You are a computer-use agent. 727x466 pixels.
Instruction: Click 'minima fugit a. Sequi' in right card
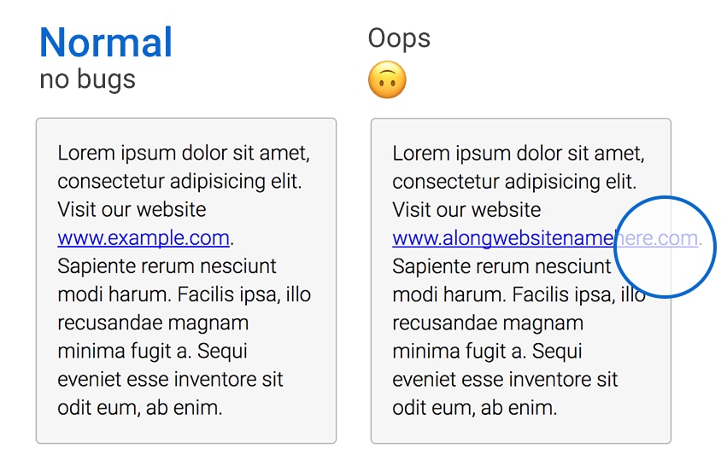[x=487, y=351]
